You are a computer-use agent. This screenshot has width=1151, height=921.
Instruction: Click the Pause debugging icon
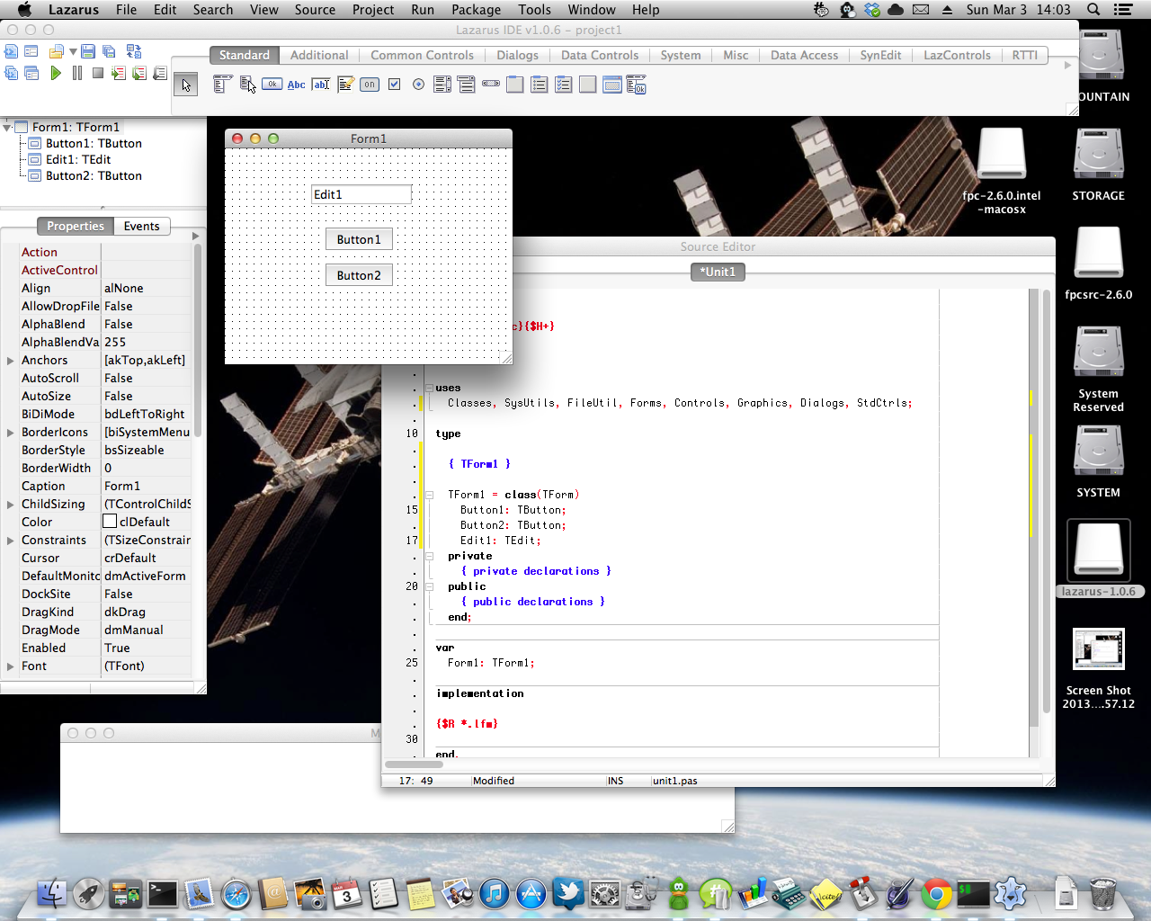pyautogui.click(x=77, y=73)
